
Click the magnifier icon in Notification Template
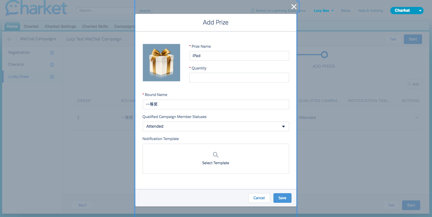215,155
